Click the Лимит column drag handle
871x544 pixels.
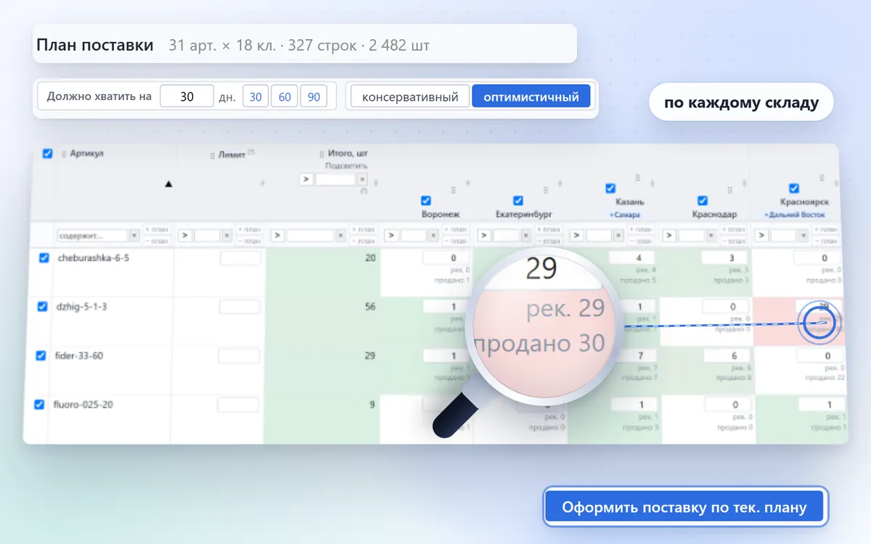[x=212, y=155]
